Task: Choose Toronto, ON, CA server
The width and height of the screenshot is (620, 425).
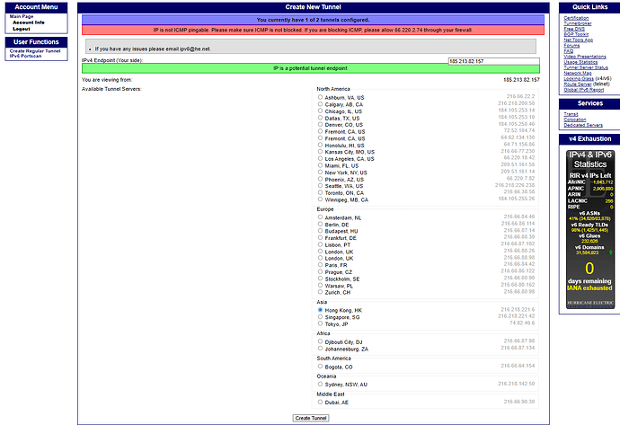Action: 320,192
